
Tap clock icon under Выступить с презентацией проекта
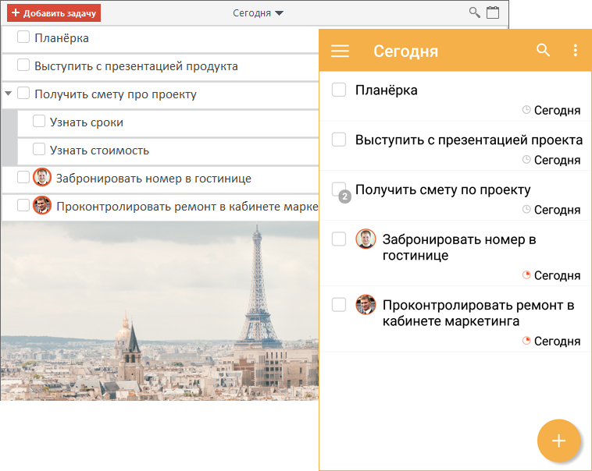[x=526, y=160]
